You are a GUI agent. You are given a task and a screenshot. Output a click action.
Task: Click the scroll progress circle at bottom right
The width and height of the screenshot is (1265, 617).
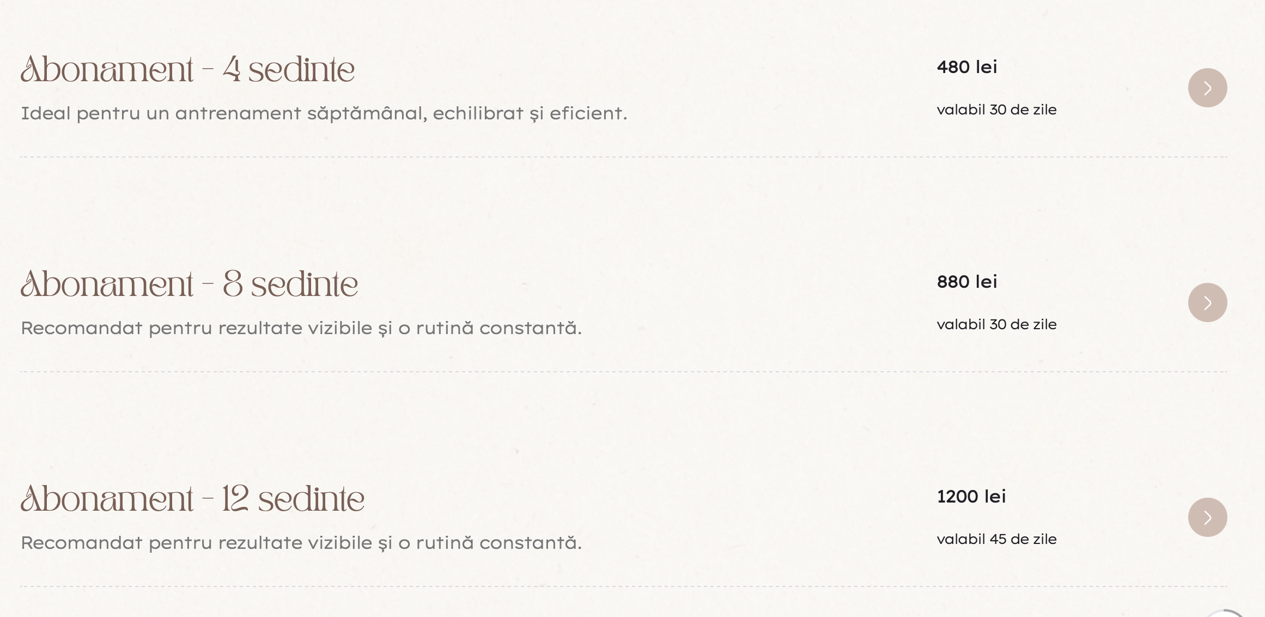click(x=1224, y=613)
